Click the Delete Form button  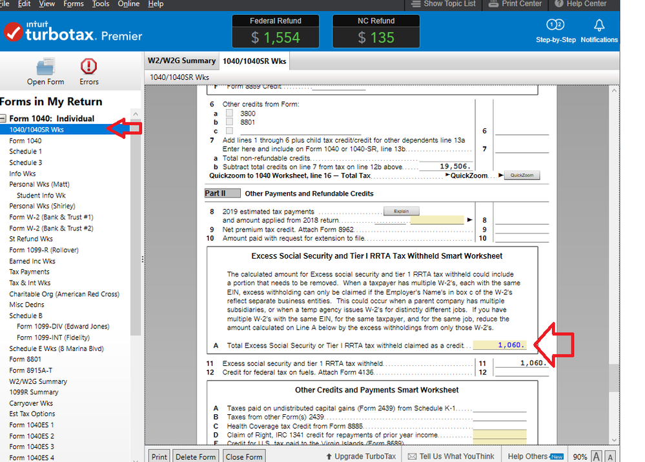pos(195,457)
